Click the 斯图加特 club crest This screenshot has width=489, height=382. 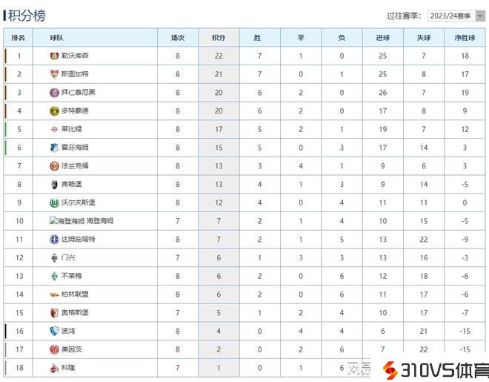54,74
